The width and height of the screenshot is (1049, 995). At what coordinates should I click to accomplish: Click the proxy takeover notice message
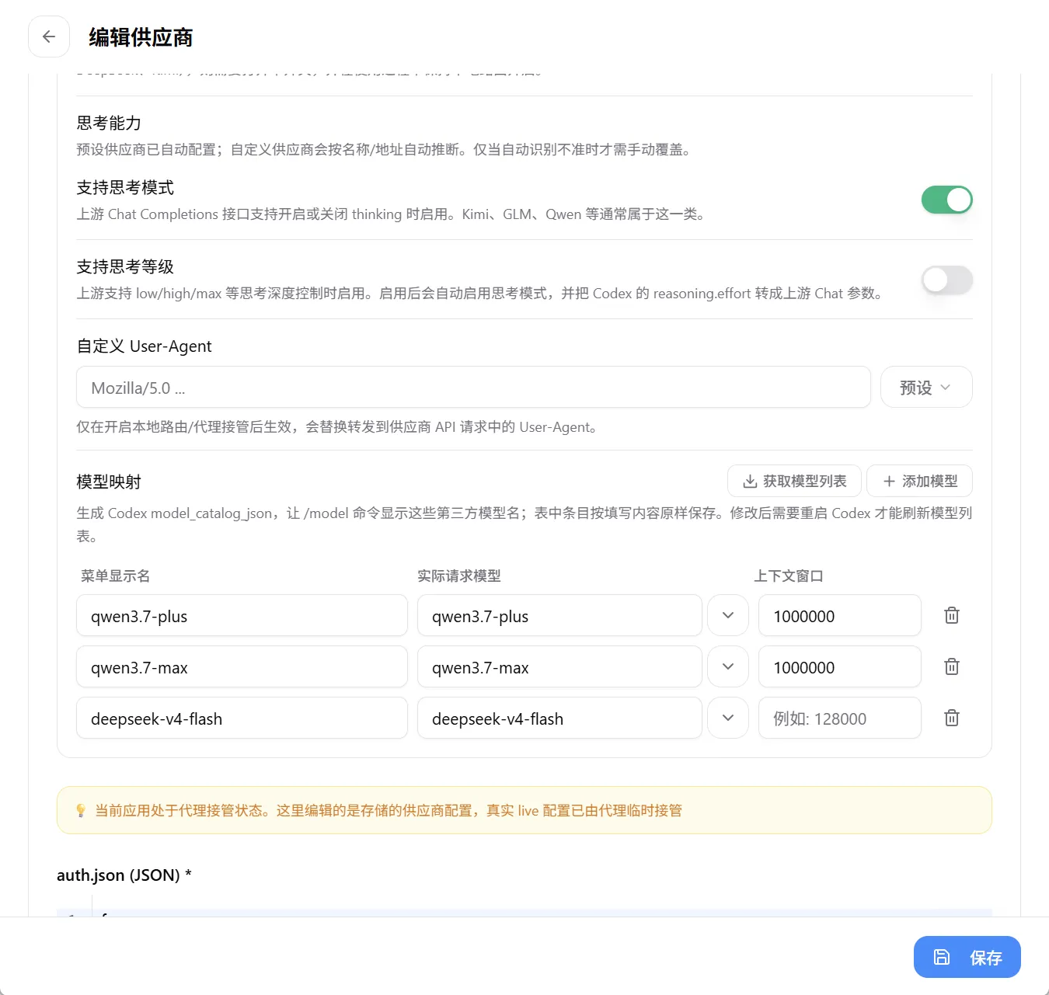[389, 811]
